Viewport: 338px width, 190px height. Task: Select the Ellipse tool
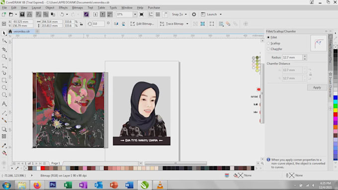[x=4, y=88]
